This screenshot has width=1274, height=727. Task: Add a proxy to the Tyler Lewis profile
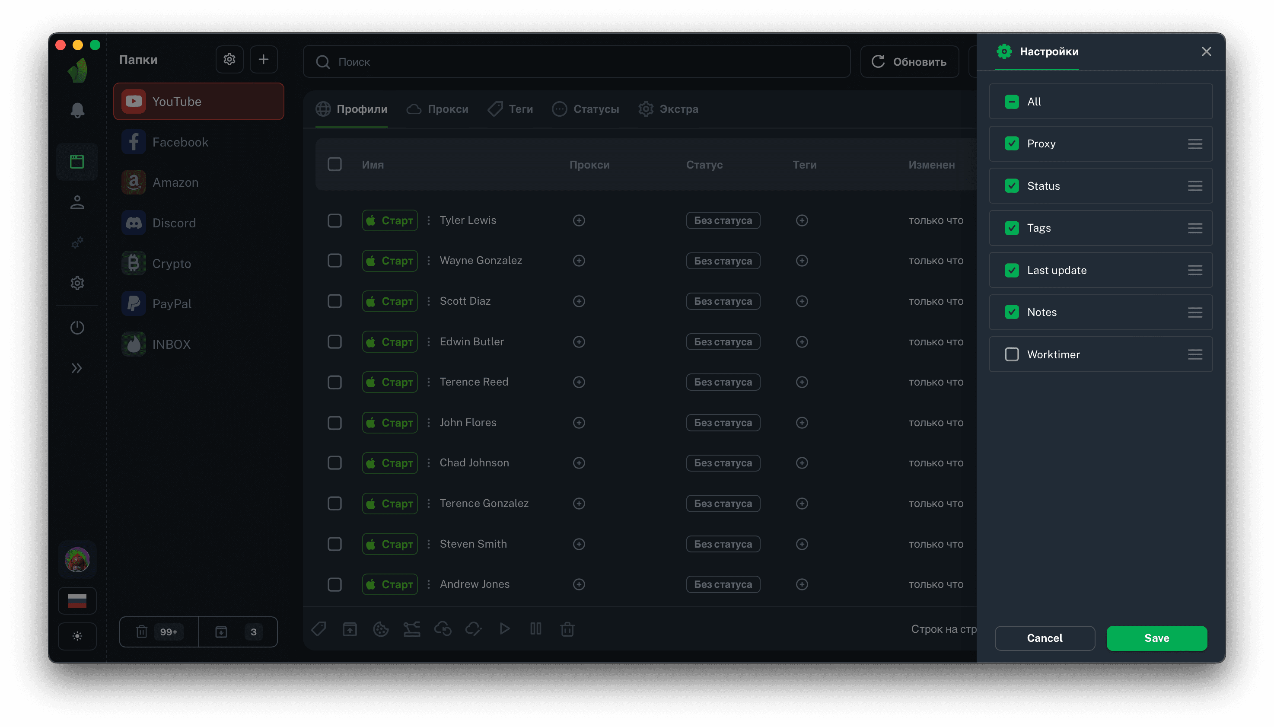(x=579, y=220)
